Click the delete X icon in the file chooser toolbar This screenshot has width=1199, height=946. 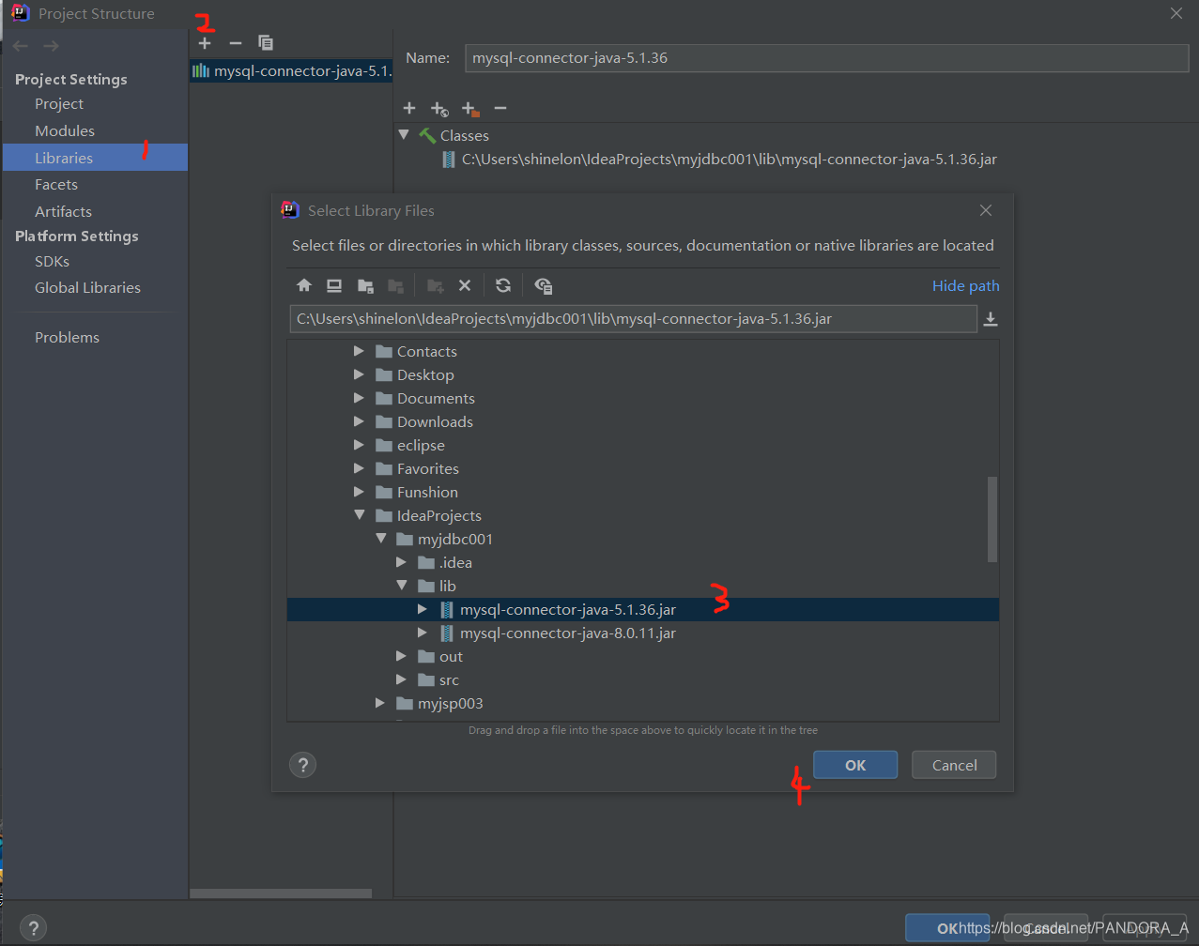(x=464, y=285)
